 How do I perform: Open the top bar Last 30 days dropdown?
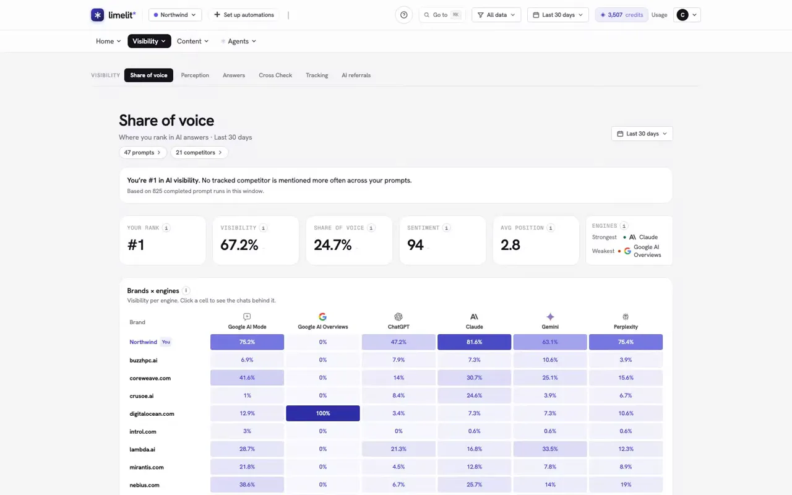tap(558, 15)
